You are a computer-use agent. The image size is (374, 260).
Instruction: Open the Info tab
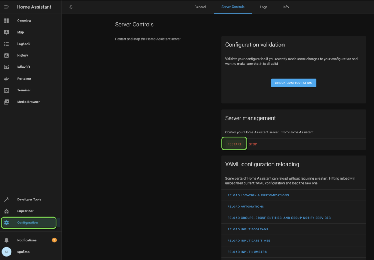pyautogui.click(x=286, y=7)
